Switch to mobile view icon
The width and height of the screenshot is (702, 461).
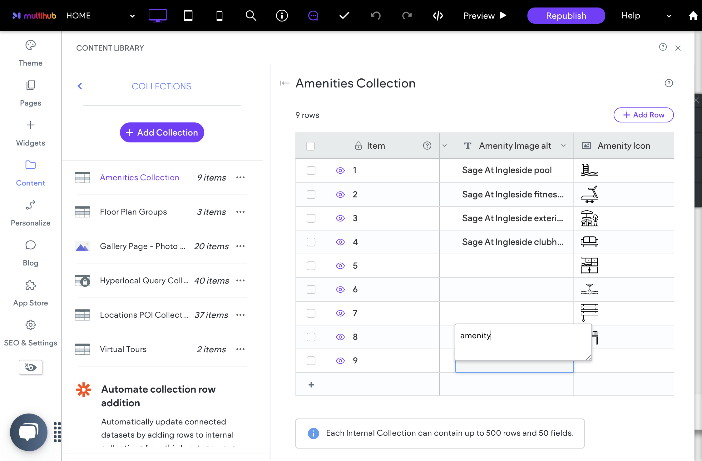(x=220, y=16)
